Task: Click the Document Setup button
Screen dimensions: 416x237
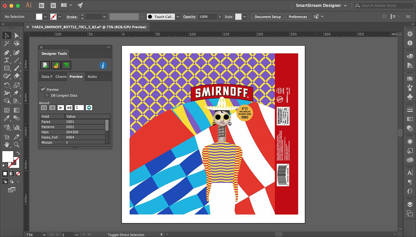Action: 267,17
